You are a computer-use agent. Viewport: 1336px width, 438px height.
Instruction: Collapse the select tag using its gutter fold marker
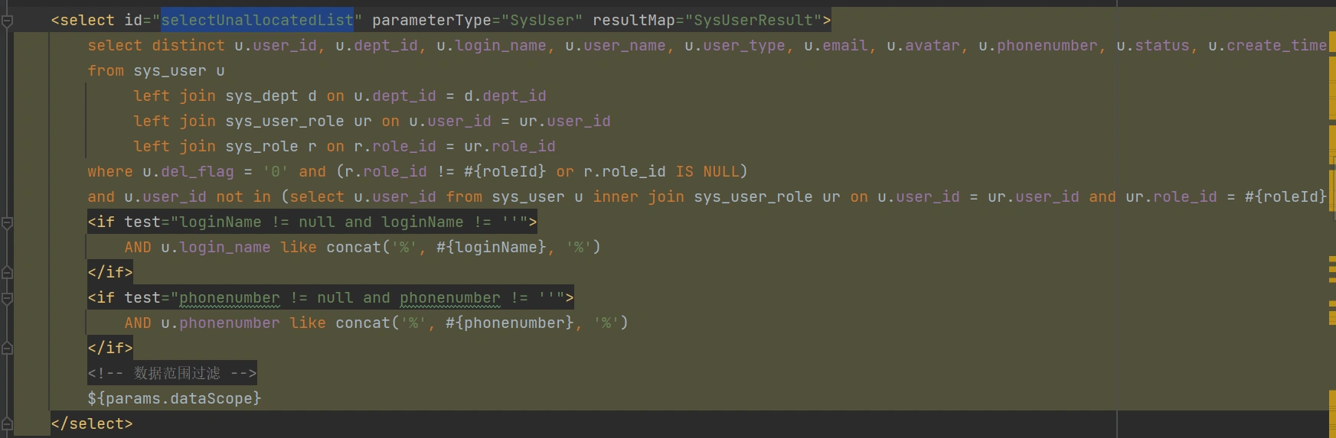click(7, 21)
